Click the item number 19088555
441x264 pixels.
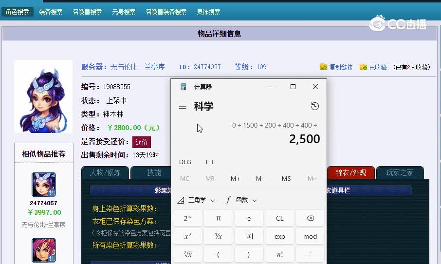tap(117, 87)
